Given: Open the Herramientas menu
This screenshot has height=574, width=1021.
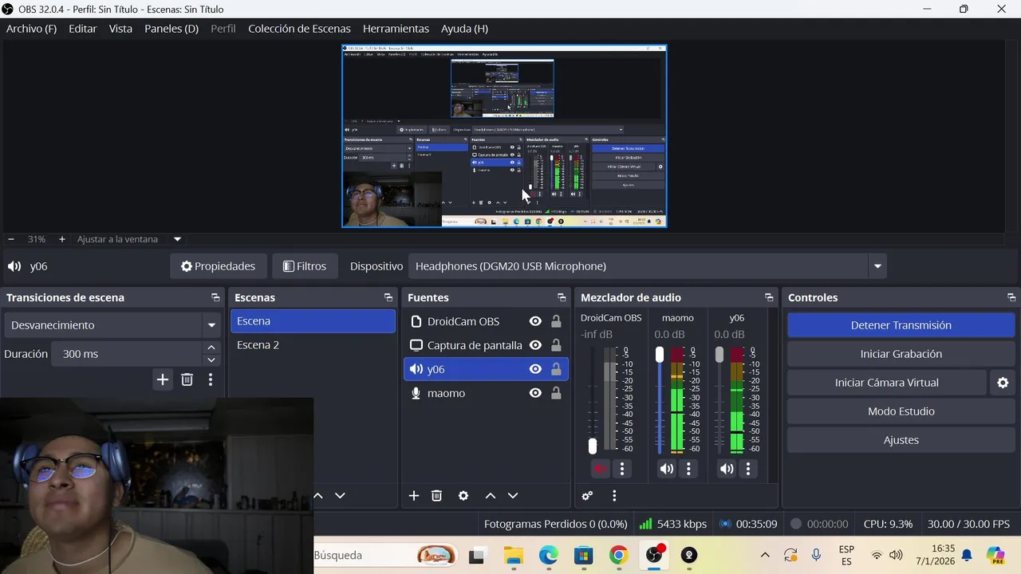Looking at the screenshot, I should click(x=396, y=29).
